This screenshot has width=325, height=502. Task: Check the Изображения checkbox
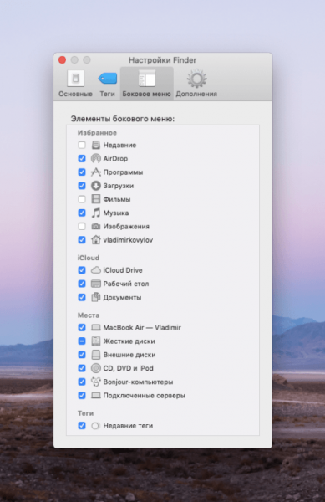[82, 227]
